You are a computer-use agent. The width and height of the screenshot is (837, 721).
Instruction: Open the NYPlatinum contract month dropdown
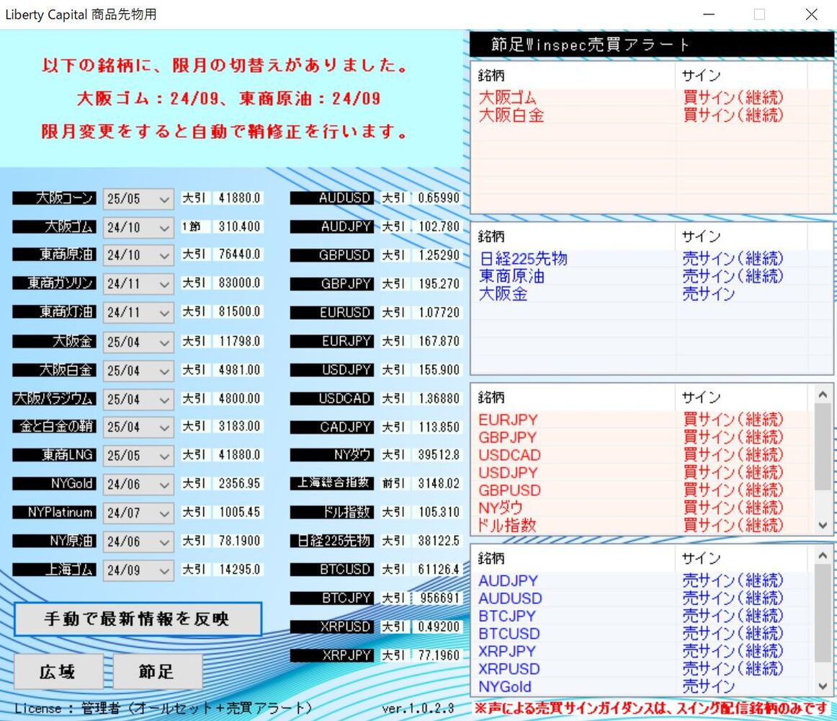click(x=138, y=513)
